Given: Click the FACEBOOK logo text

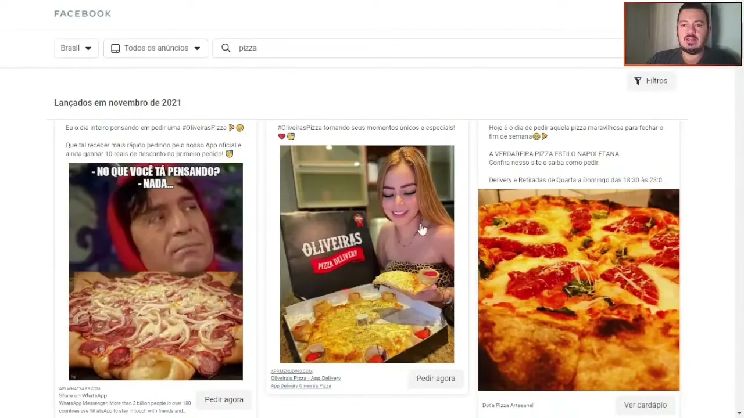Looking at the screenshot, I should coord(83,13).
